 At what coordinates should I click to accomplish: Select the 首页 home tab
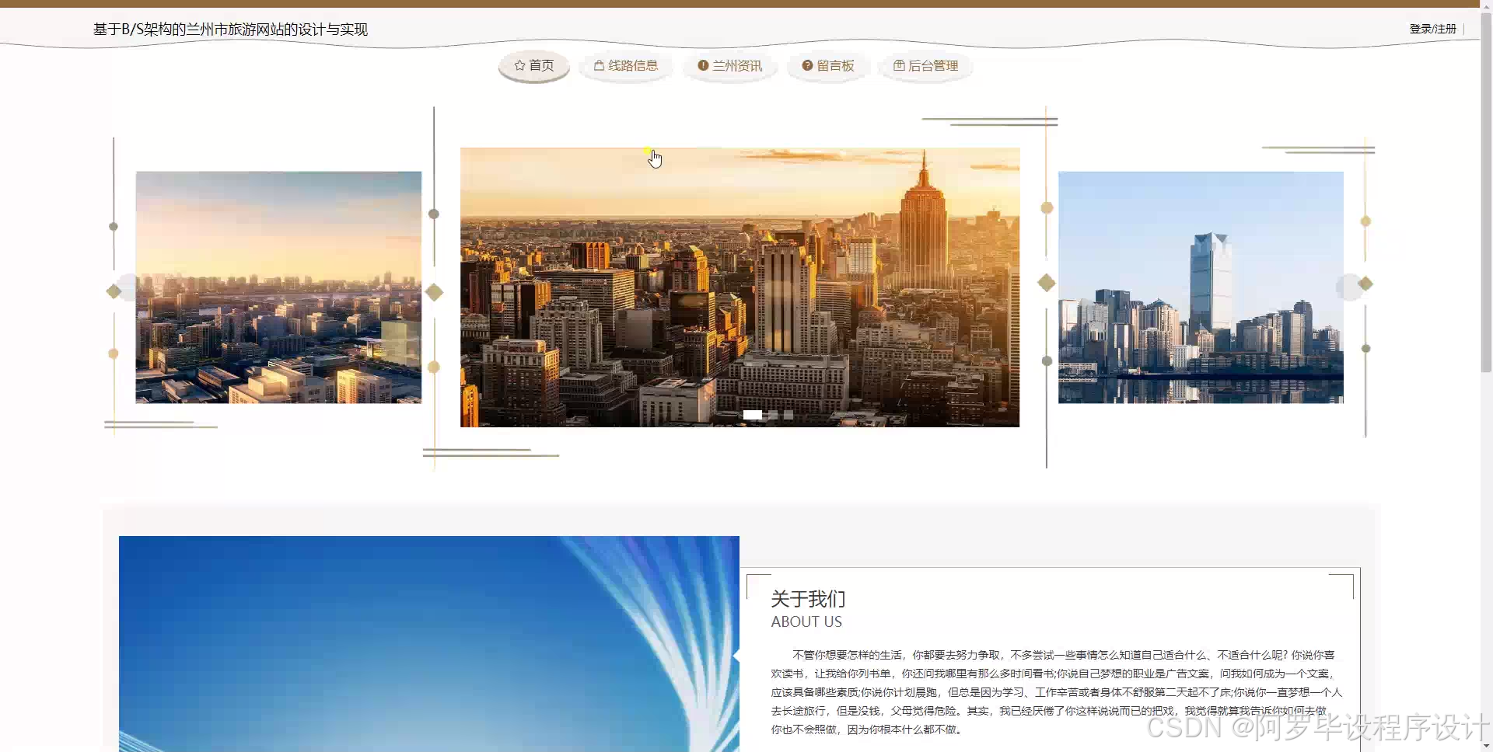pos(533,66)
